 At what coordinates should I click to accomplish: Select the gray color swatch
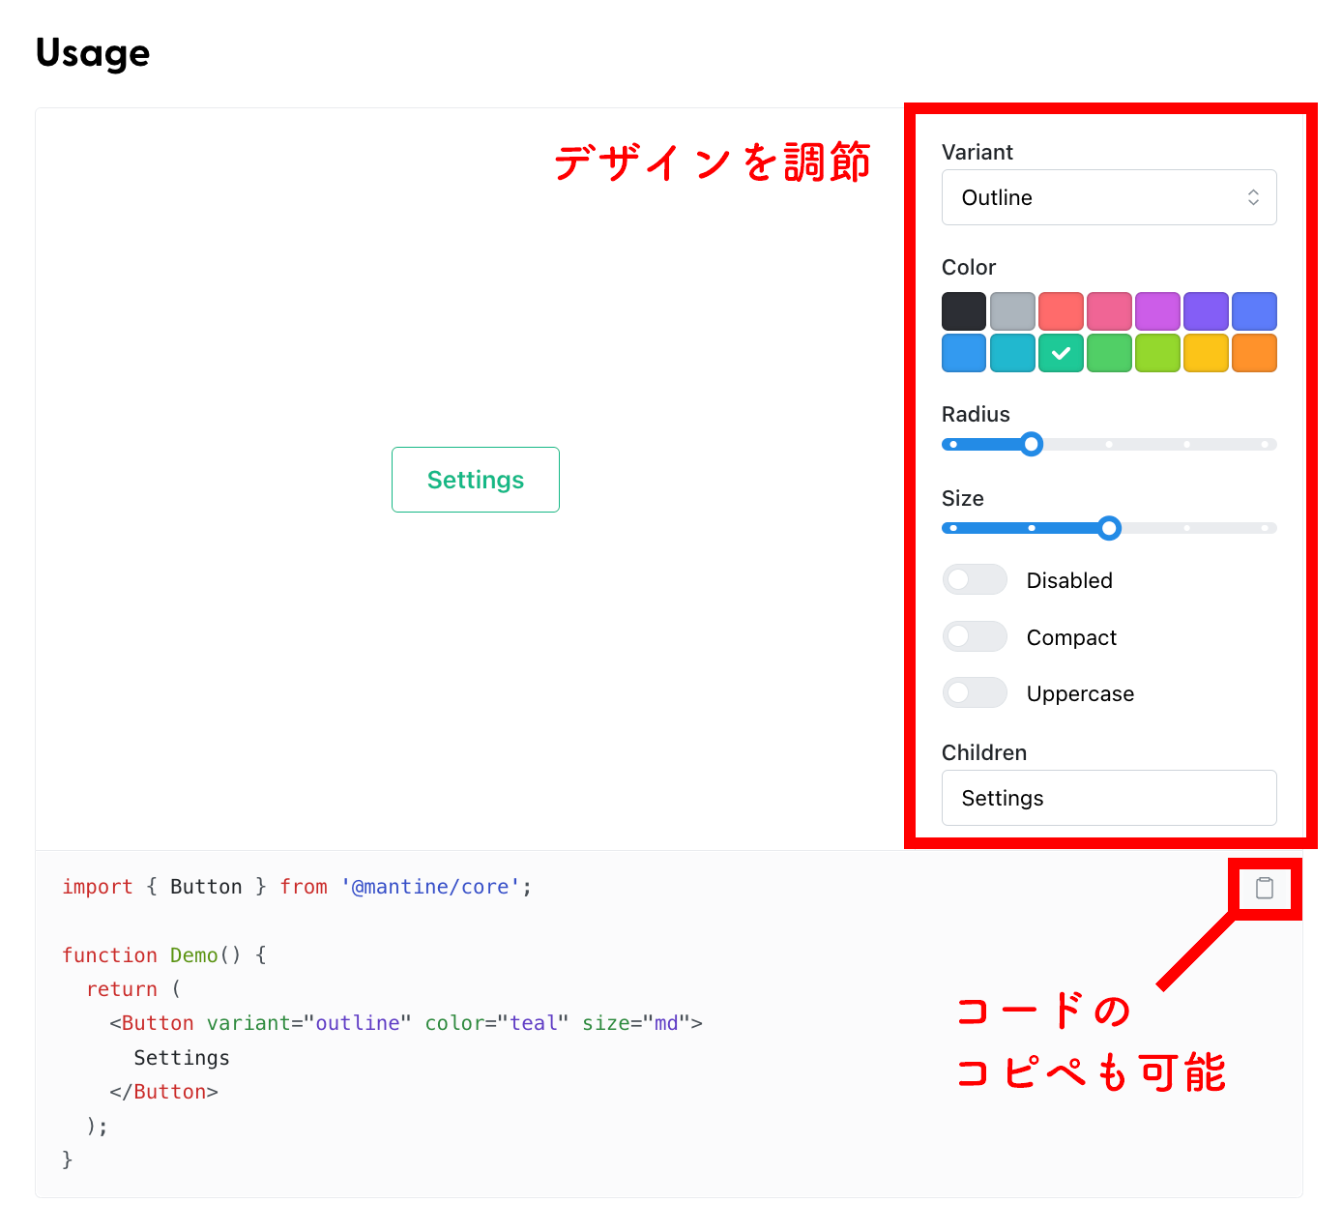[1011, 310]
